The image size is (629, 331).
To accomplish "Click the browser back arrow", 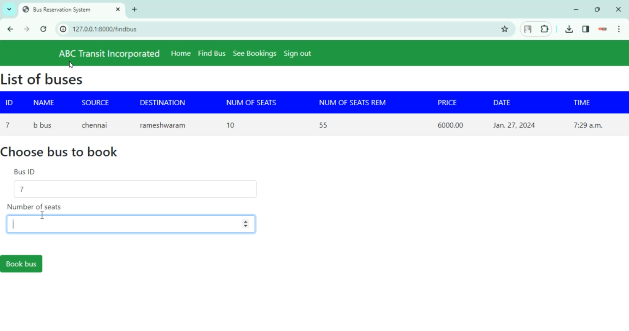I will click(x=10, y=29).
